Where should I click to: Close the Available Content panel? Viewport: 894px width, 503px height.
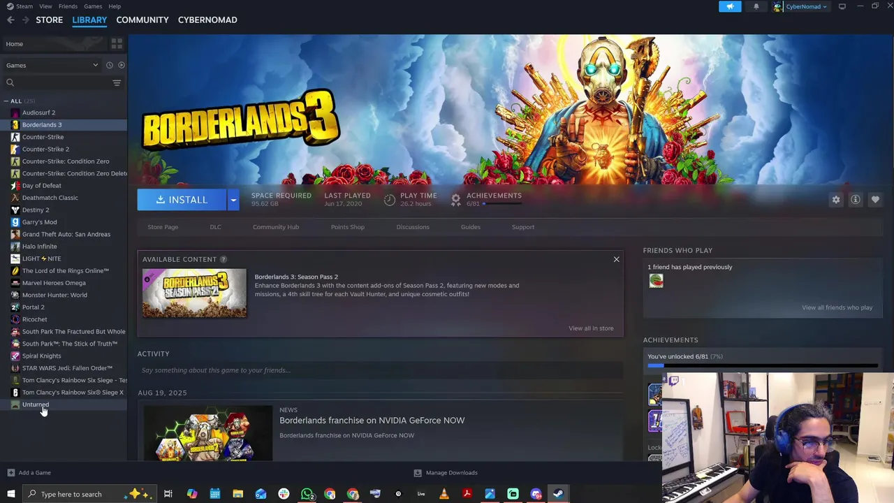tap(616, 259)
